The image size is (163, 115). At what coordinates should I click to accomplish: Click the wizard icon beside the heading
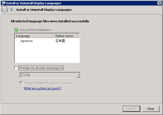point(13,10)
